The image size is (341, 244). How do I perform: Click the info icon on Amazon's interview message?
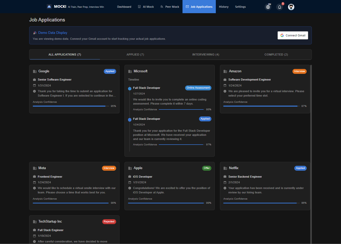point(225,91)
